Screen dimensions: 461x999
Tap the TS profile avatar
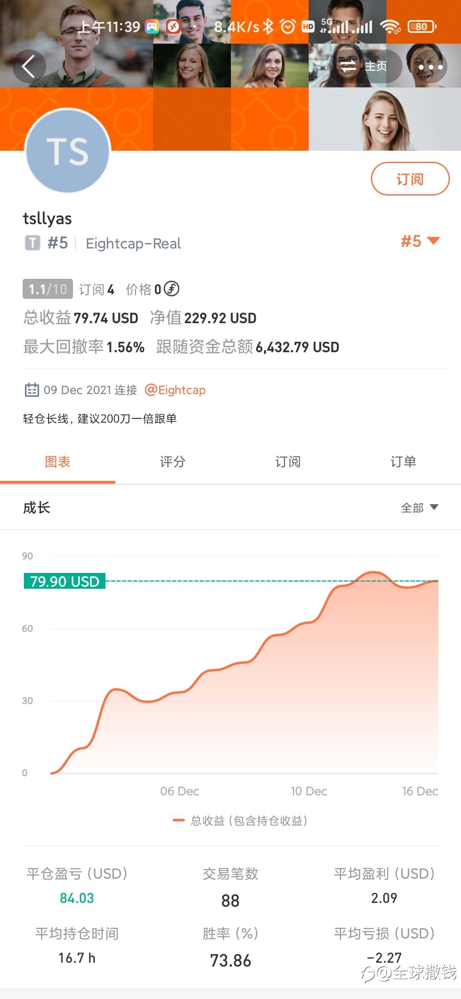pos(68,151)
